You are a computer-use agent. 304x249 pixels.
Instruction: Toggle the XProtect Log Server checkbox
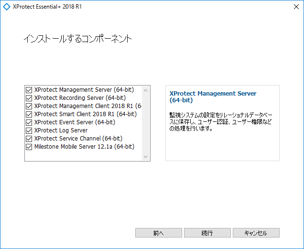point(29,130)
